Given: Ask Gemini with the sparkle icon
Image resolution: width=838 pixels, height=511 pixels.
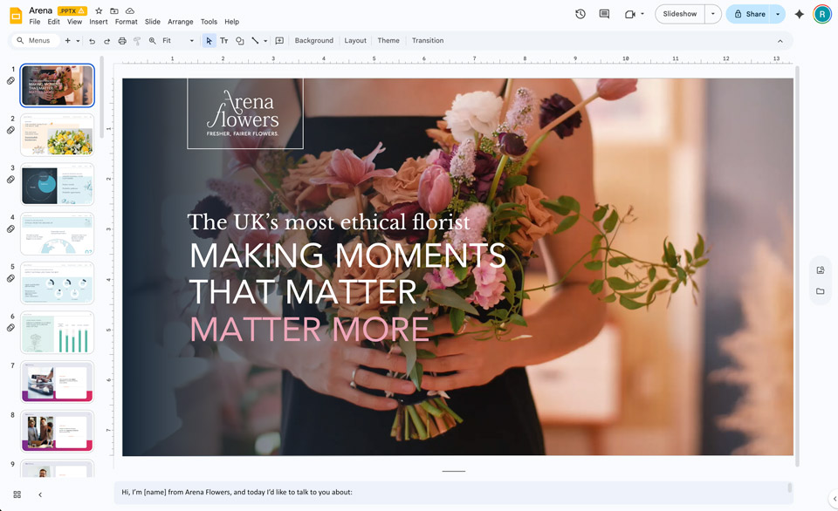Looking at the screenshot, I should point(799,14).
